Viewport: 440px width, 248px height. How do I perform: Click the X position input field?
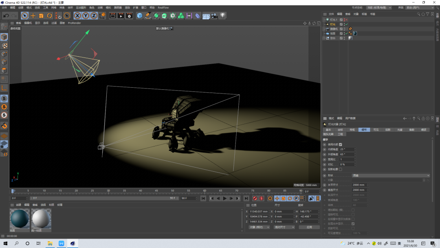coord(259,211)
